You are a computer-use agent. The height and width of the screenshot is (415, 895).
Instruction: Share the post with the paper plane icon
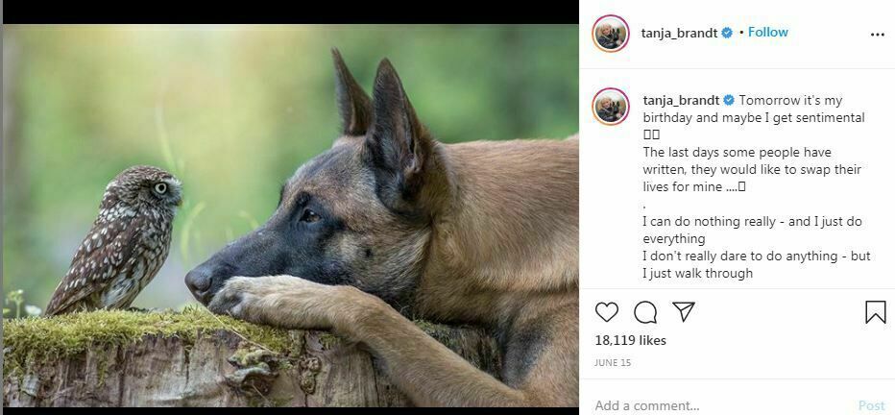point(684,312)
